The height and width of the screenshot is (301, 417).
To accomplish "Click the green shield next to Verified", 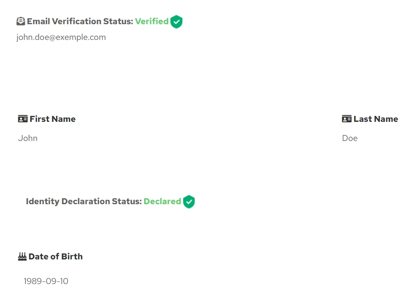I will [x=176, y=22].
